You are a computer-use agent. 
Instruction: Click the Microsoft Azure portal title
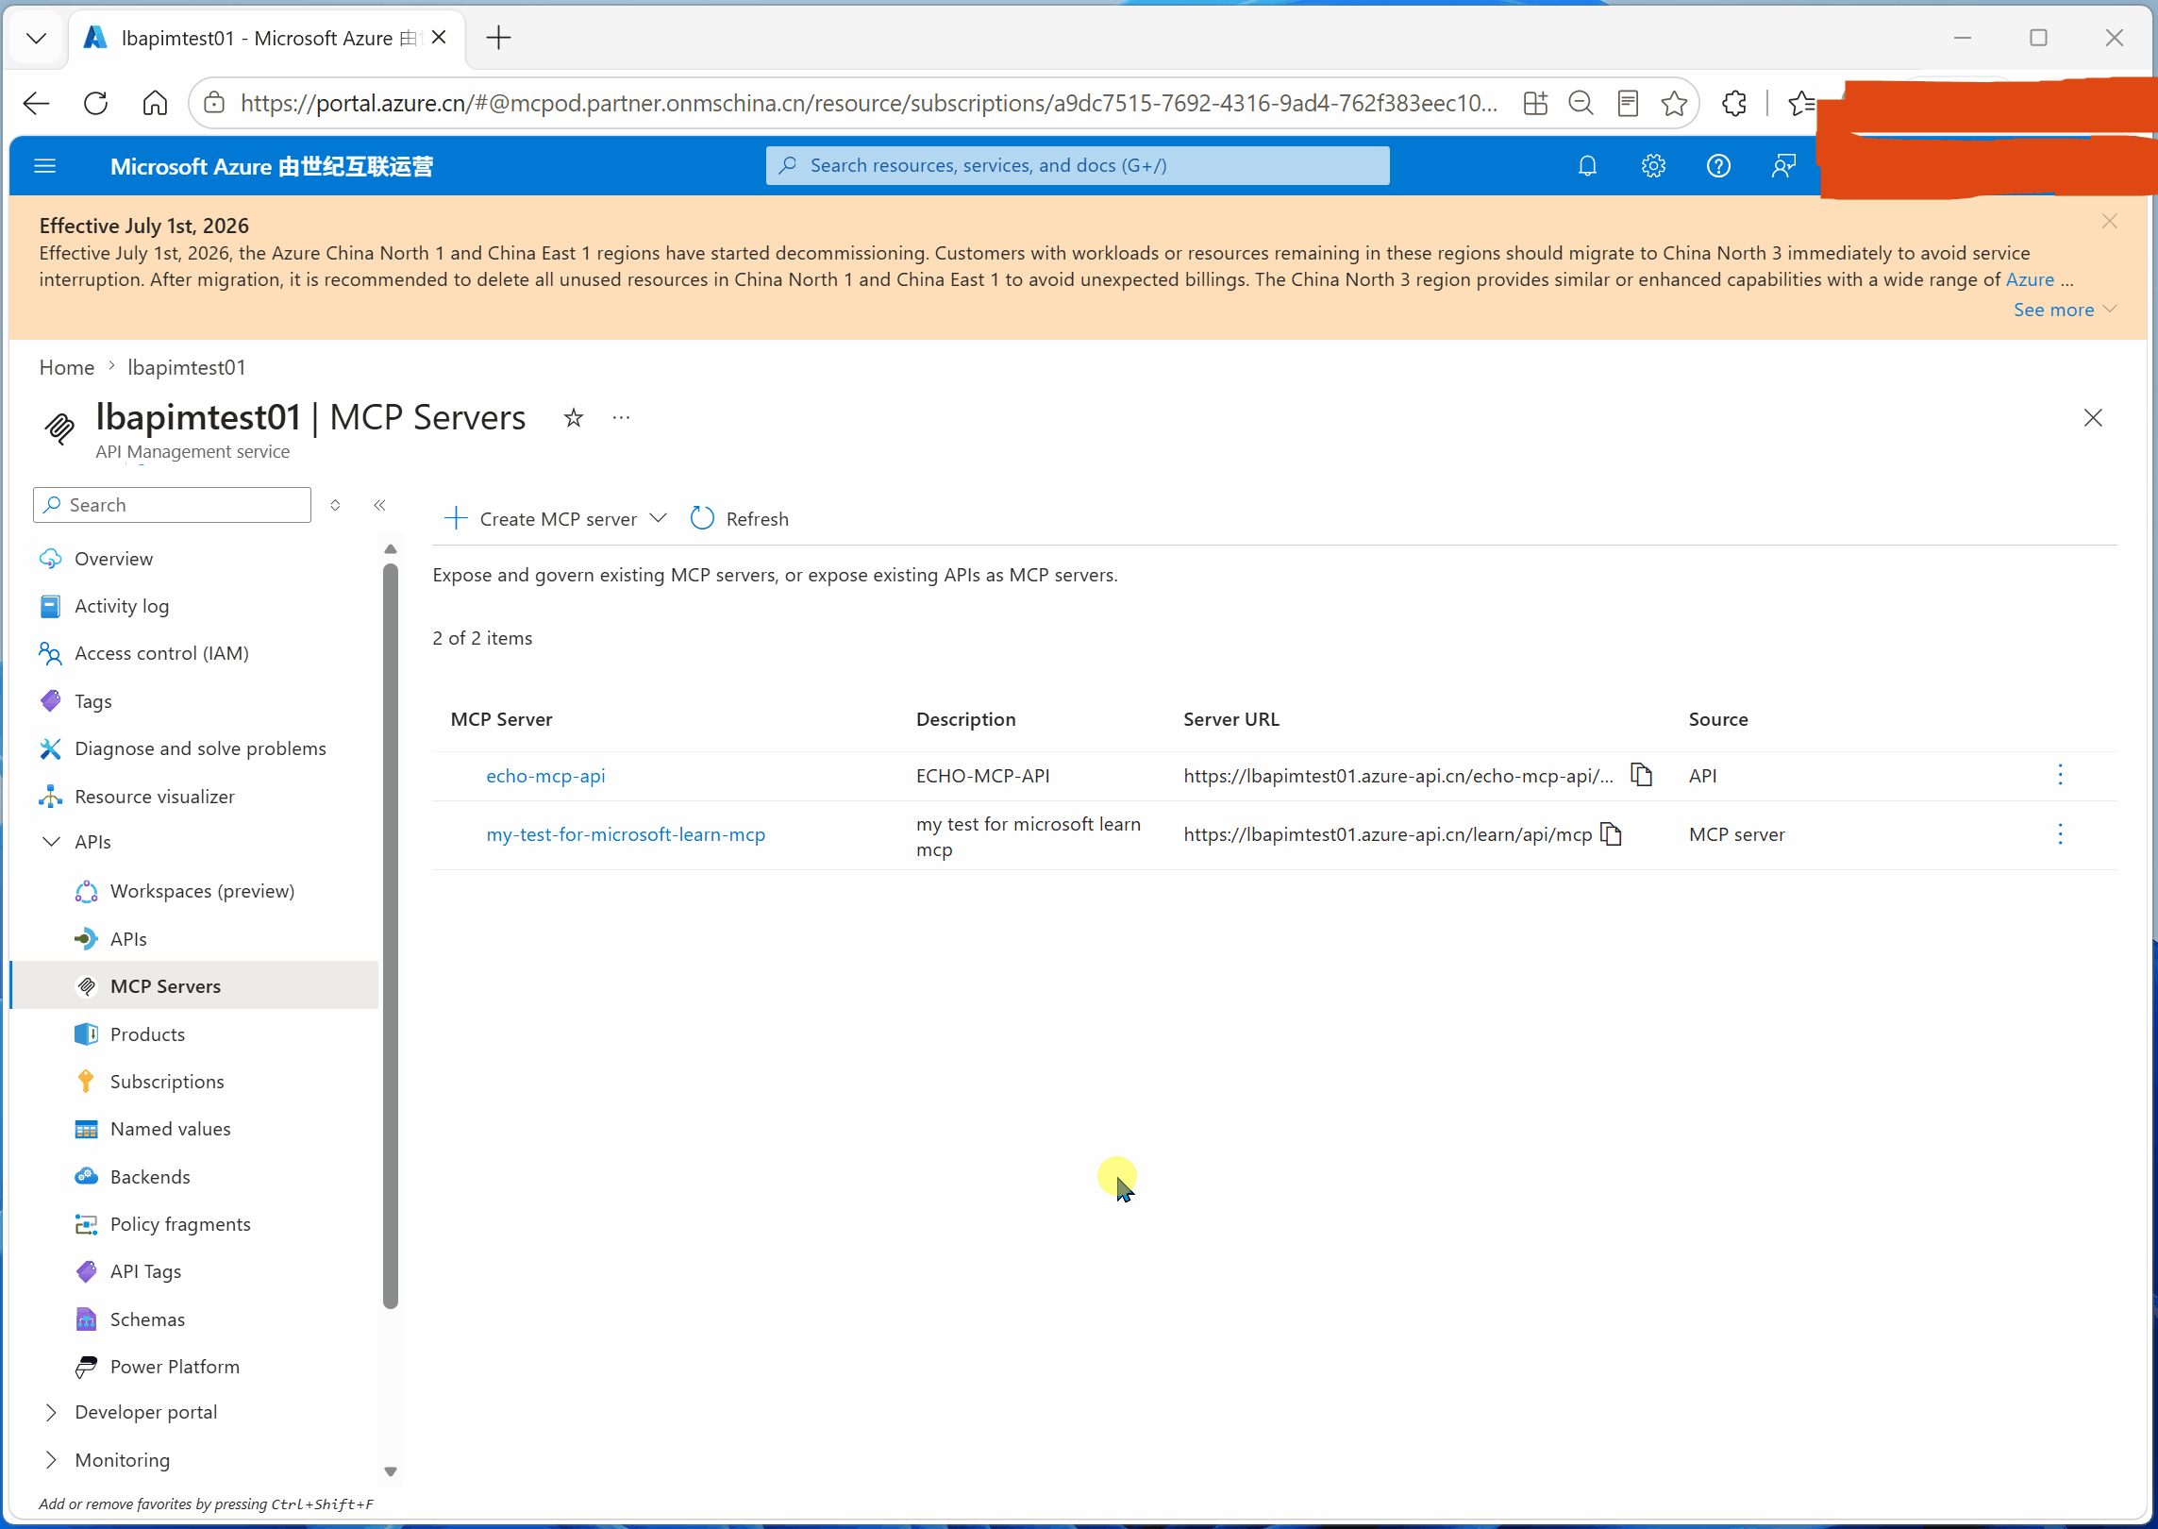[x=272, y=166]
